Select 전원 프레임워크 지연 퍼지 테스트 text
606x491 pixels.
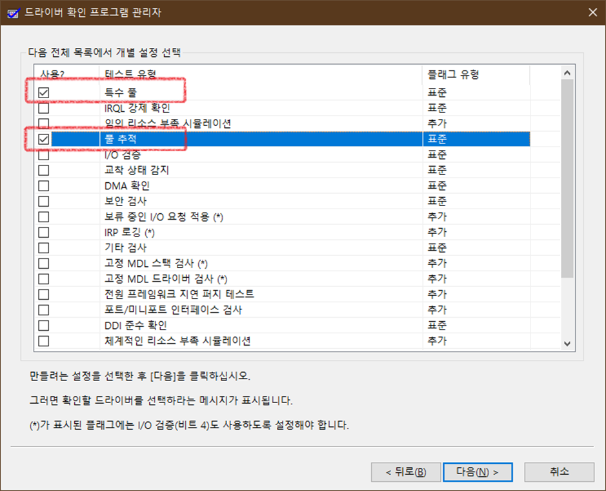179,295
